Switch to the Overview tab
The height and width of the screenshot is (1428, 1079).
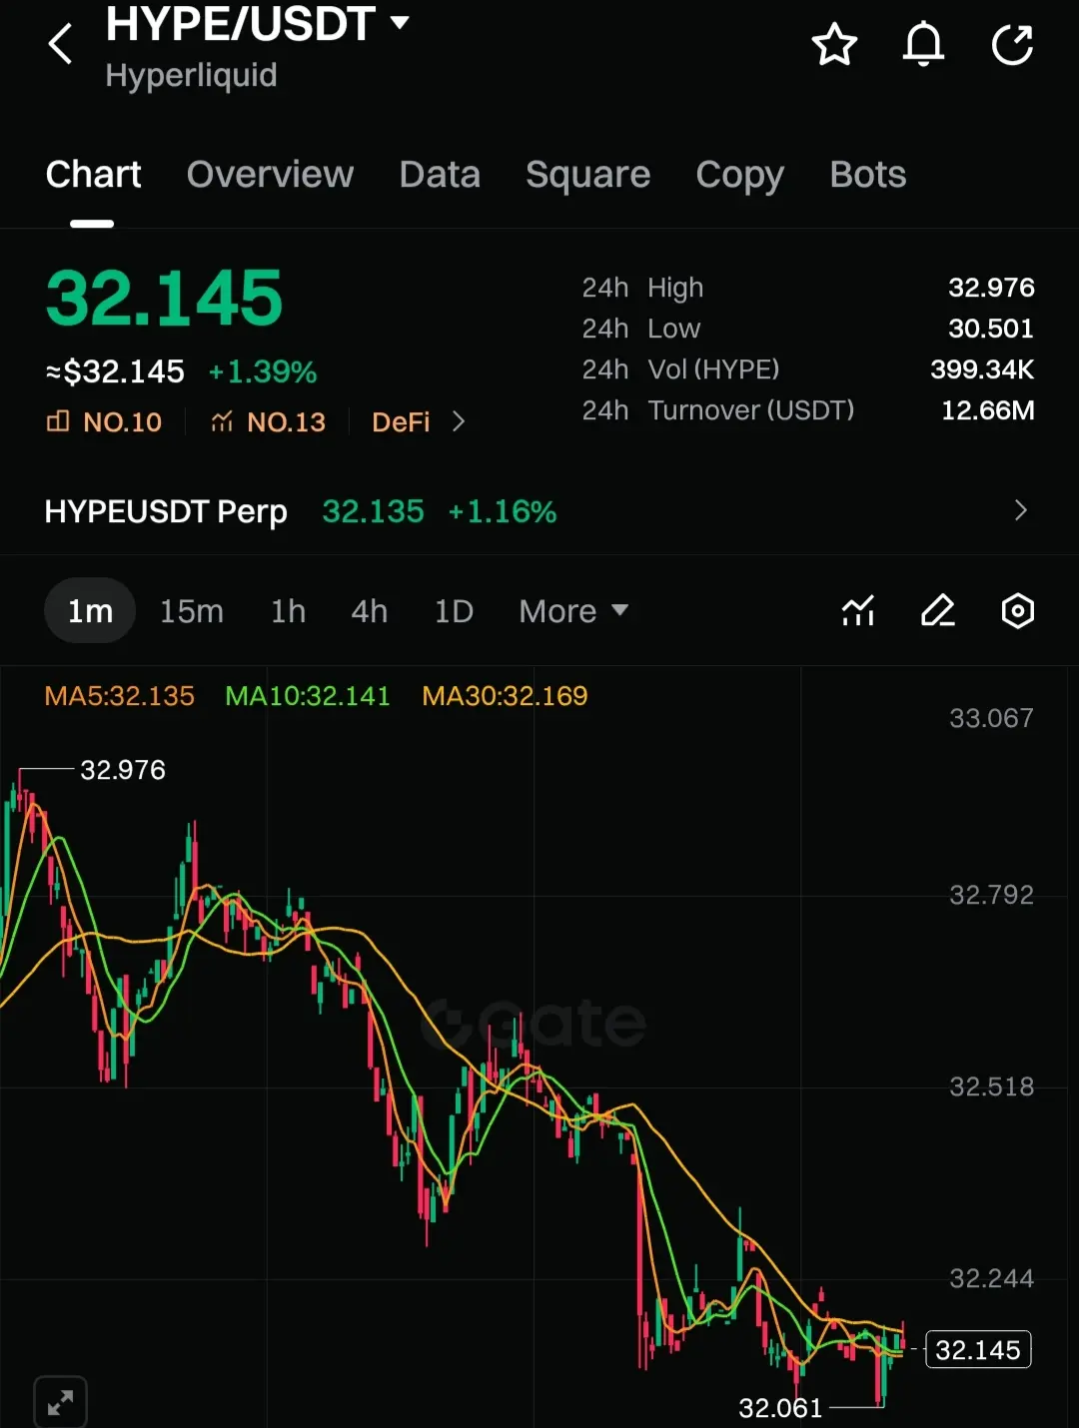click(x=270, y=175)
